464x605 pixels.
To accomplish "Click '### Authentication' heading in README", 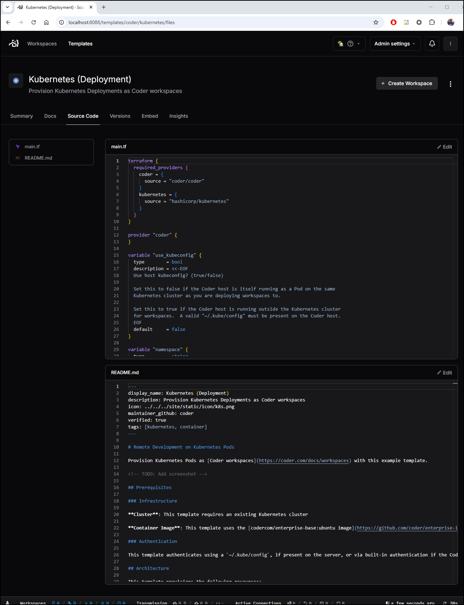I will (x=153, y=542).
